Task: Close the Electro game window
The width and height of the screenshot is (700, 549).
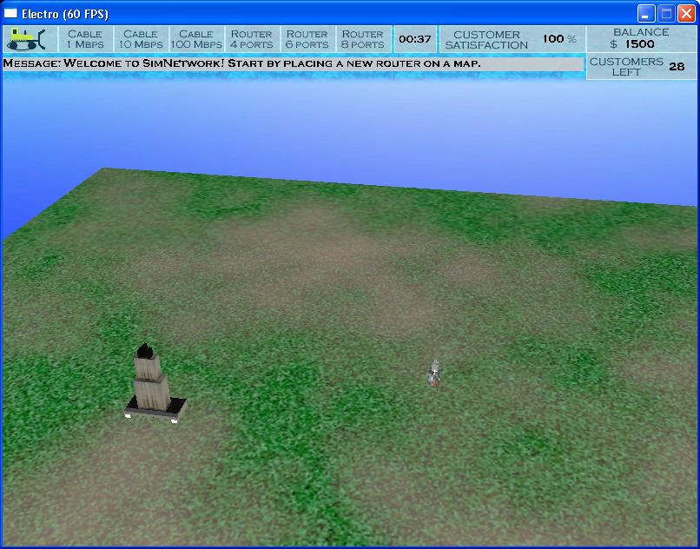Action: click(x=685, y=14)
